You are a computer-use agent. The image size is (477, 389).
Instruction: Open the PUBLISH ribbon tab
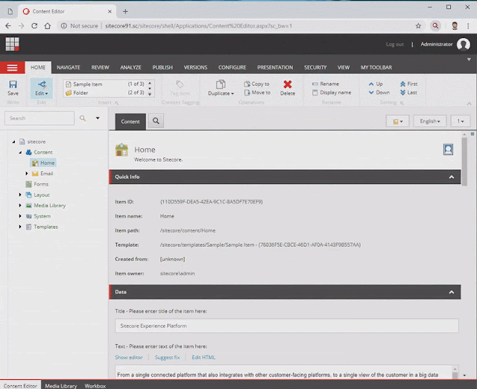[x=162, y=68]
